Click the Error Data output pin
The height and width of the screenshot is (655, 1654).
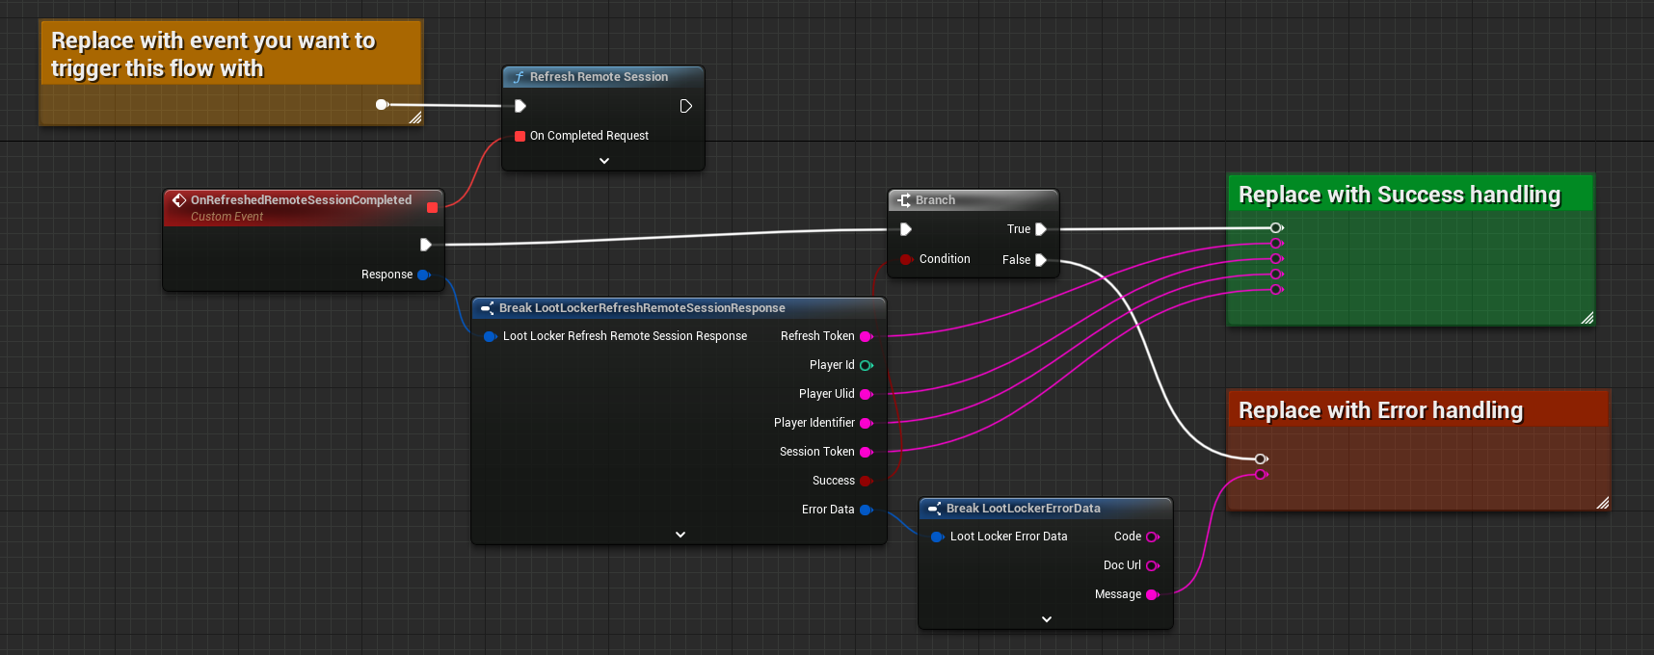866,510
